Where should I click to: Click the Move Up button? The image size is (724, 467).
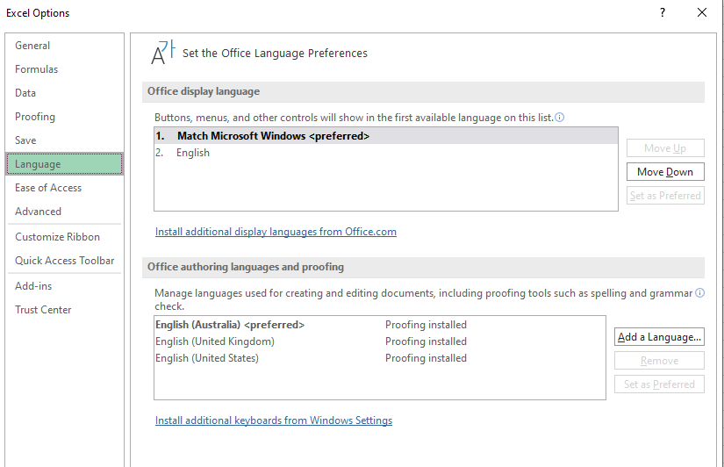(x=665, y=148)
